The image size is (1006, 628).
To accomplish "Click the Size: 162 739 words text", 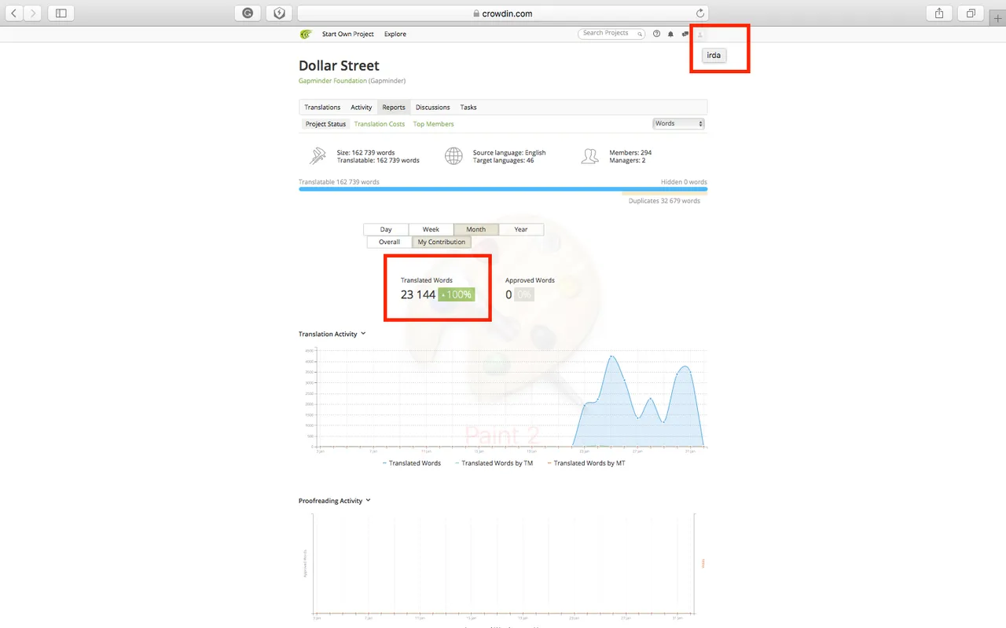I will (x=366, y=152).
